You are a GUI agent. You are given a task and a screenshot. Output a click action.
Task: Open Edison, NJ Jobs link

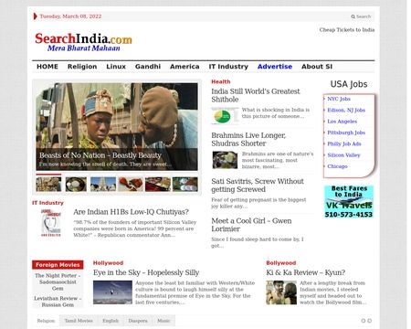click(x=346, y=111)
